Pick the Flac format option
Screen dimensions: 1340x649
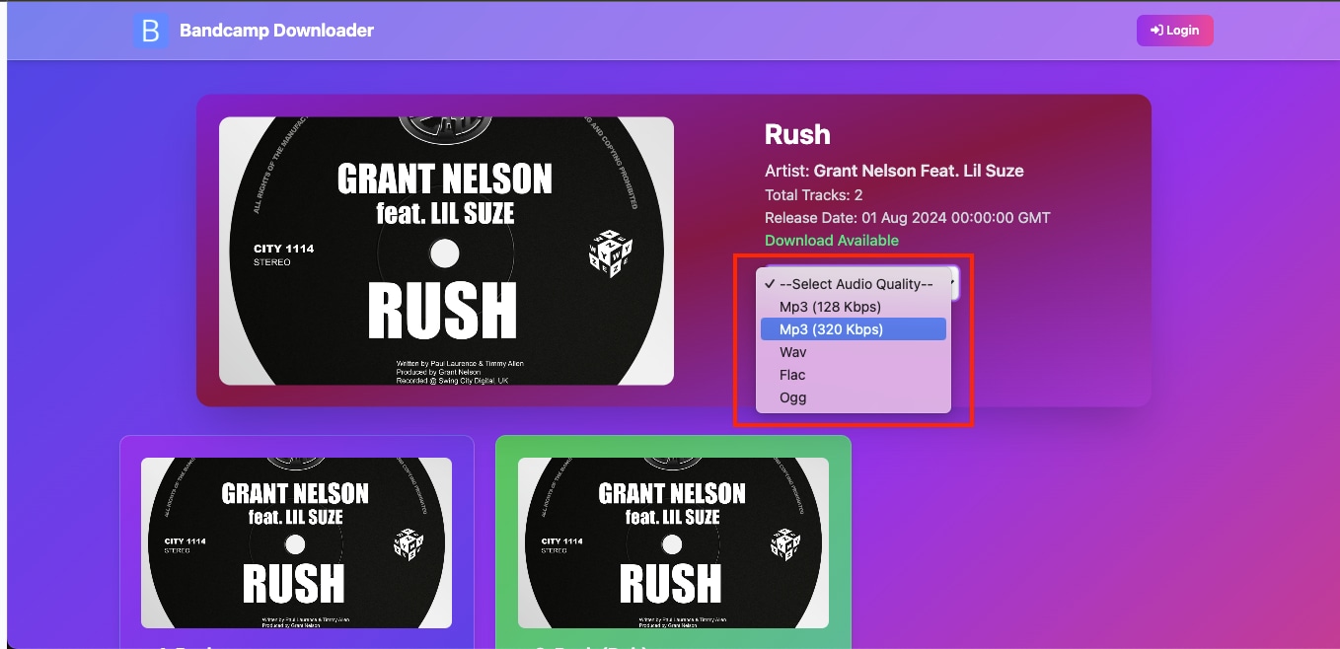tap(854, 375)
